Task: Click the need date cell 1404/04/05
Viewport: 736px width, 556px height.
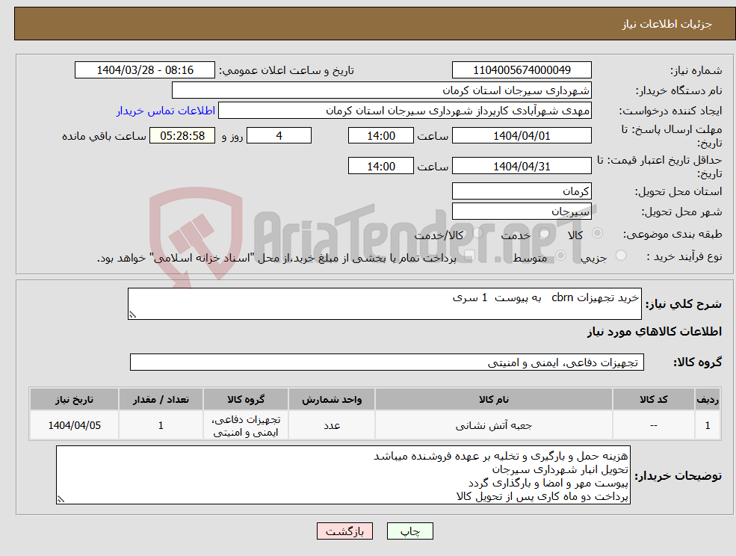Action: (x=74, y=425)
